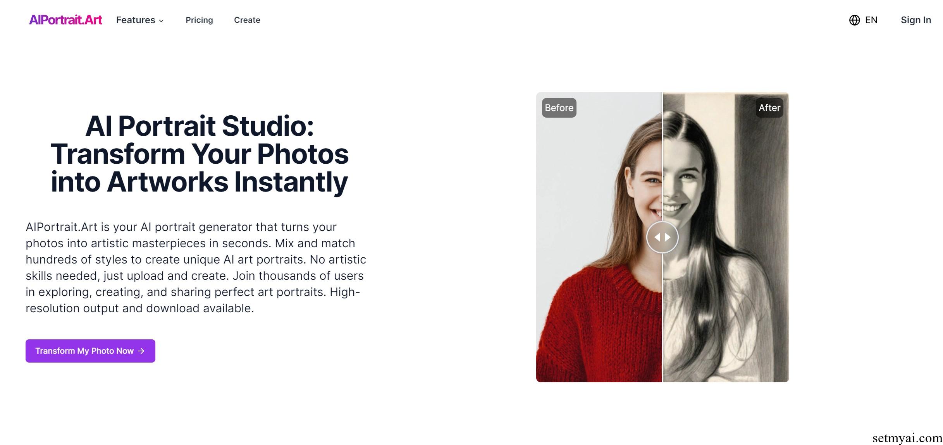Click the Before label on image
The image size is (943, 445).
(559, 108)
